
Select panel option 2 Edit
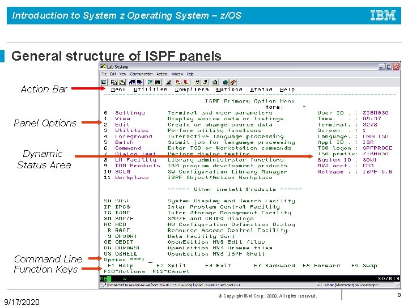point(117,125)
